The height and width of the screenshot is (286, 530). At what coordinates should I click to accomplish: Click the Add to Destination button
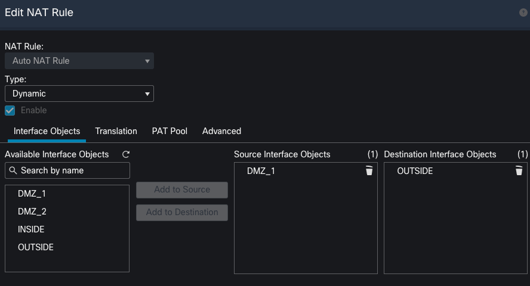tap(182, 213)
